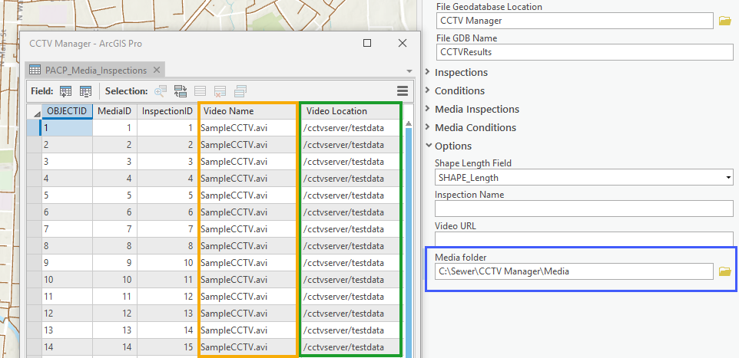Click InspectionID cell showing 15

point(167,347)
